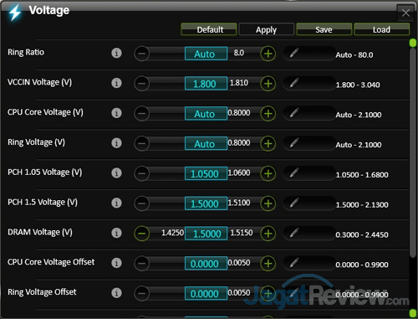Screen dimensions: 418x319
Task: Increase CPU Core Voltage Offset with plus button
Action: (268, 264)
